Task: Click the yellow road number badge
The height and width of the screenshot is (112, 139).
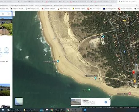Action: click(x=125, y=20)
